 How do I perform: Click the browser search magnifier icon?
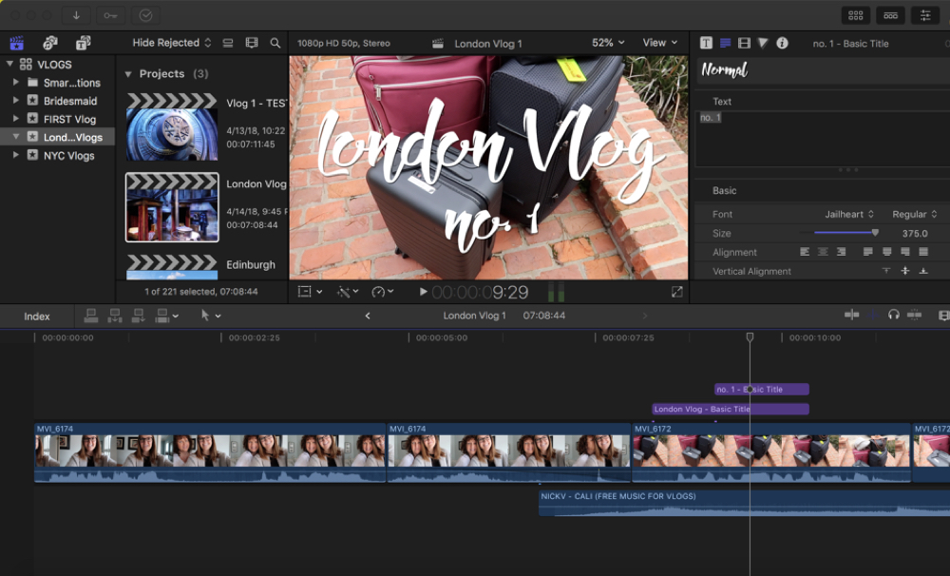click(x=275, y=43)
